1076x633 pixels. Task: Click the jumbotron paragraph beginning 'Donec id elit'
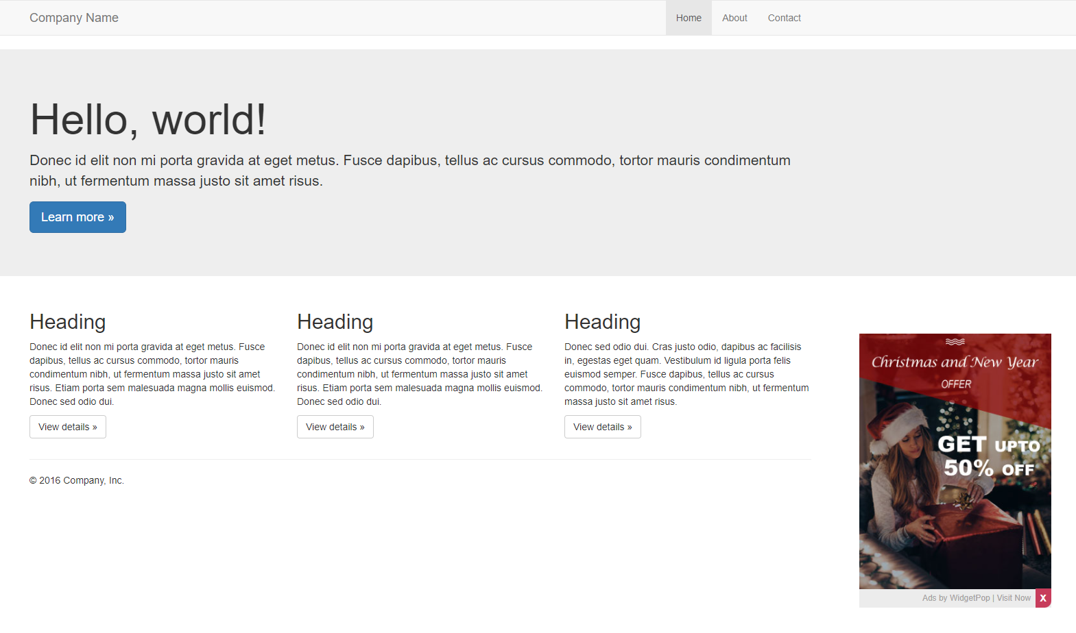410,171
